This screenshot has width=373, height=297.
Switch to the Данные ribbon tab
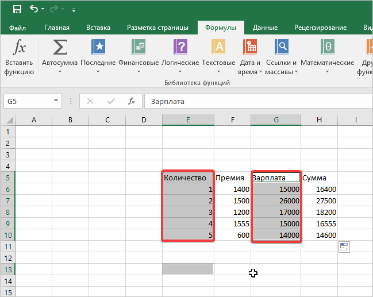(x=265, y=28)
